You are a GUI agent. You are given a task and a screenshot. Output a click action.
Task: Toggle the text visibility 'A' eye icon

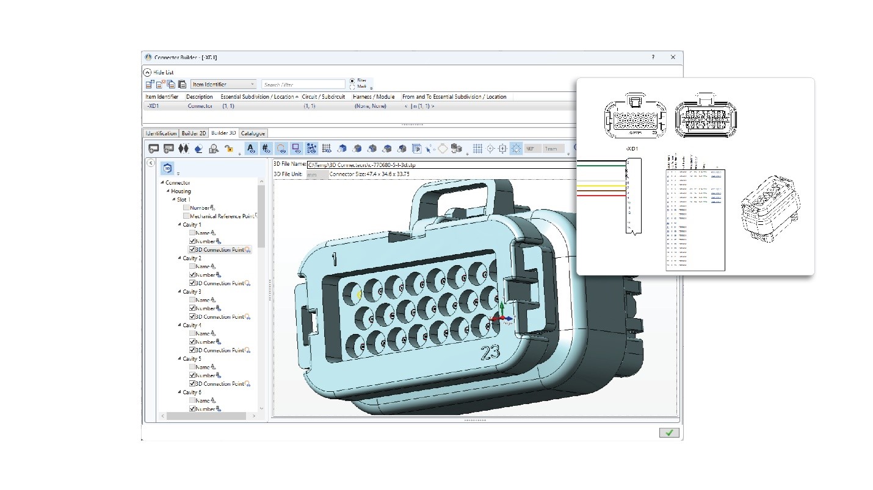pyautogui.click(x=250, y=148)
